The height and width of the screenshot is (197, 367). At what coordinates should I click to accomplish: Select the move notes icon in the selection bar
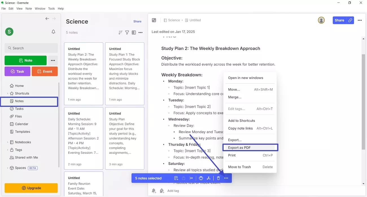coord(176,178)
